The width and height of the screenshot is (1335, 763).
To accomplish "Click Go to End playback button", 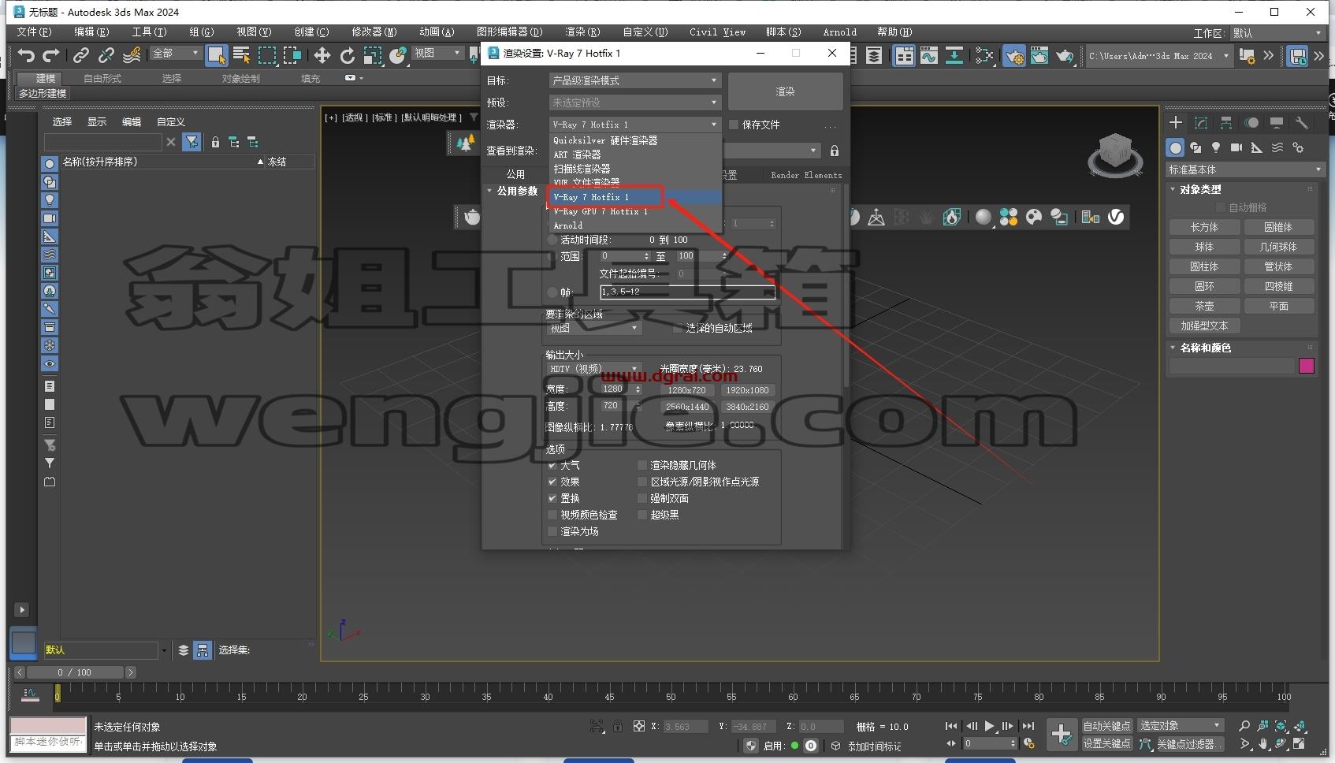I will coord(1028,726).
